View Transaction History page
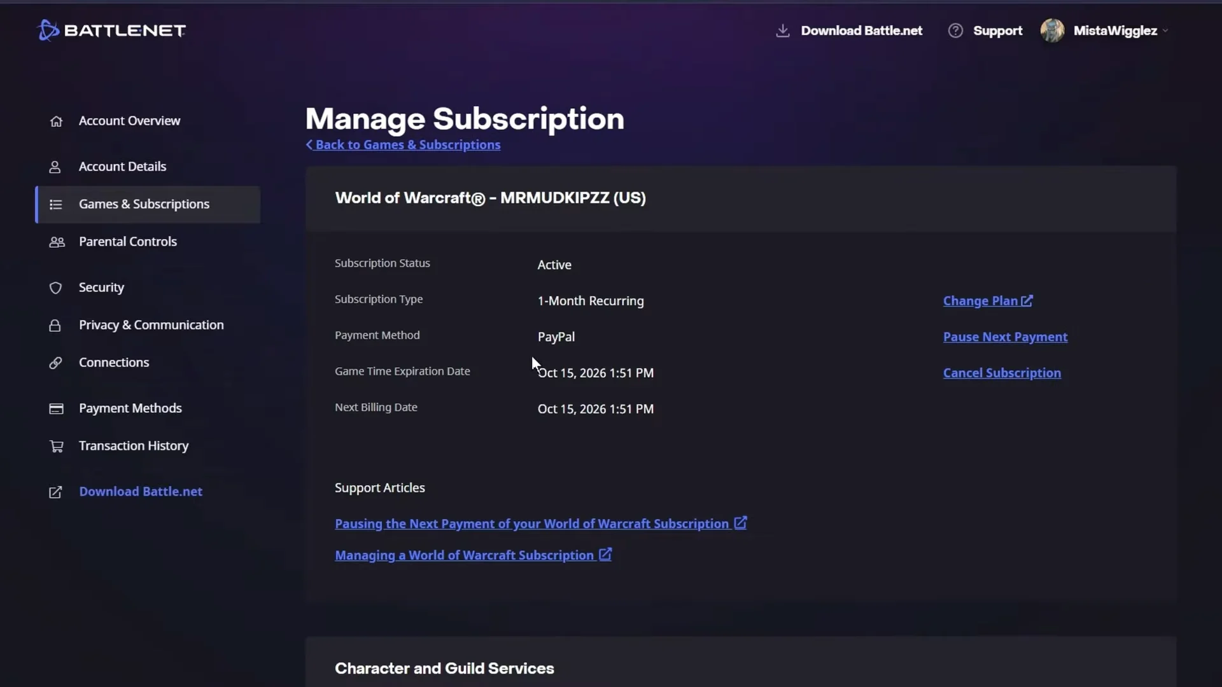This screenshot has width=1222, height=687. [134, 446]
